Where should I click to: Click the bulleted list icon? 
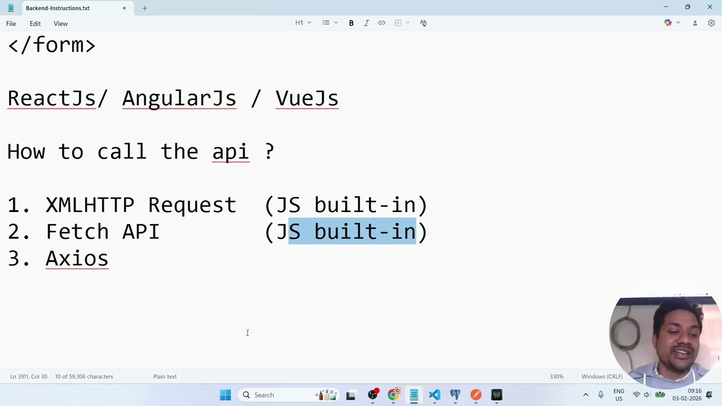click(x=325, y=23)
